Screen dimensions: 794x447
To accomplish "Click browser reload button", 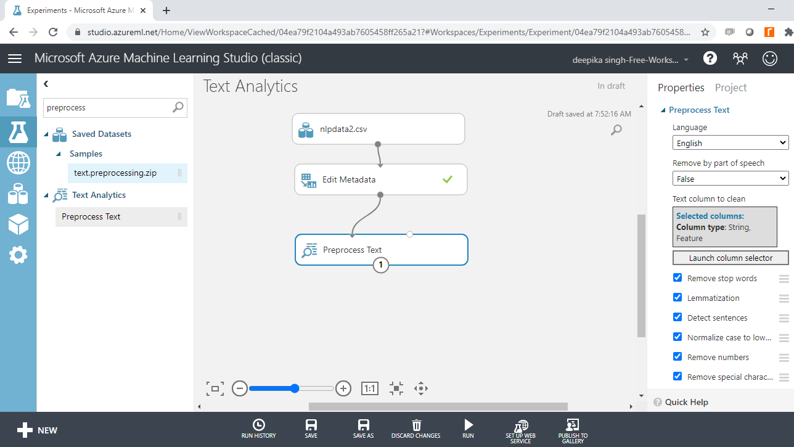I will [53, 32].
